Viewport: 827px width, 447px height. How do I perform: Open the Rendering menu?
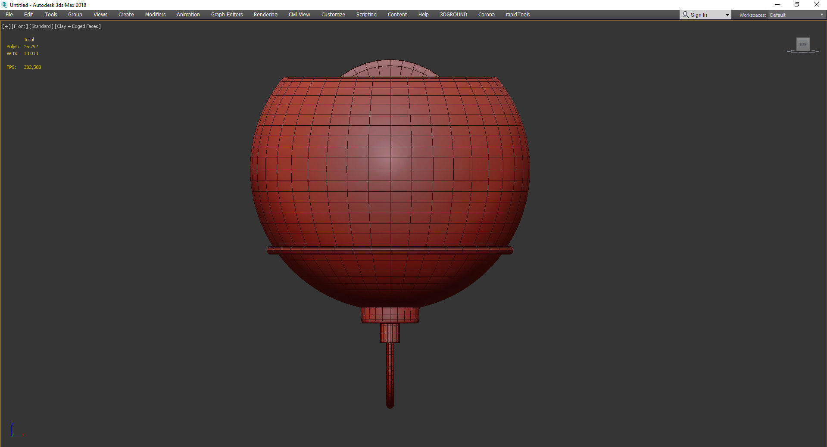(x=265, y=15)
